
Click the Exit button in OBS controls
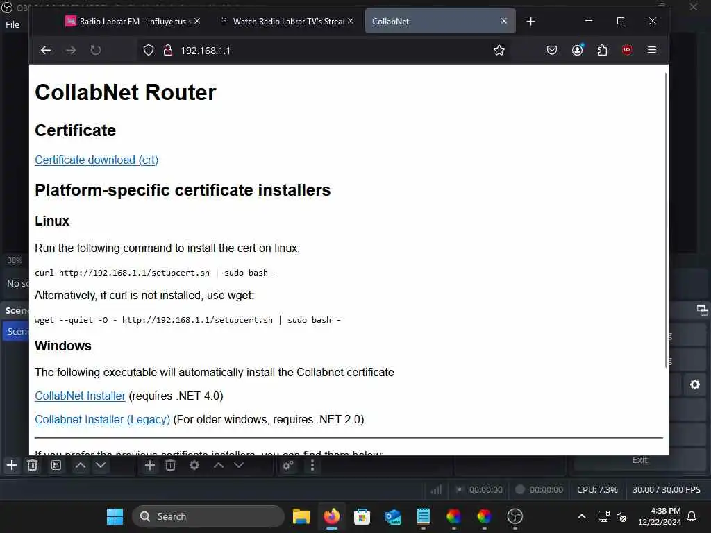tap(639, 460)
